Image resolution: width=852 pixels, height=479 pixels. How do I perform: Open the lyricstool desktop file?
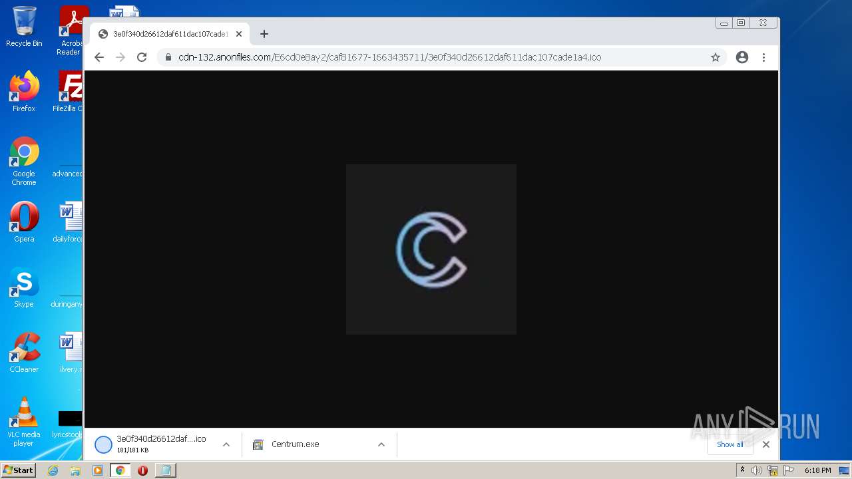click(x=68, y=424)
